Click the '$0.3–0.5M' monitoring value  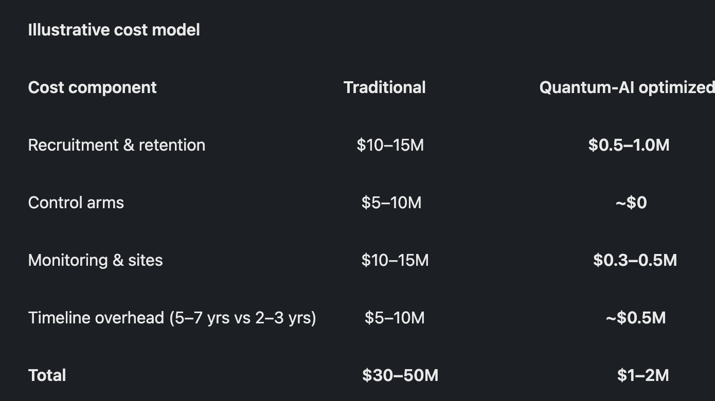pyautogui.click(x=635, y=260)
